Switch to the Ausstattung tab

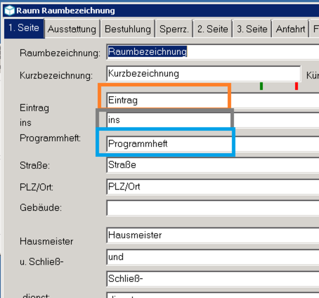[72, 29]
